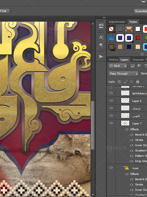The width and height of the screenshot is (147, 197).
Task: Apply the glossy red button style preset
Action: click(138, 38)
